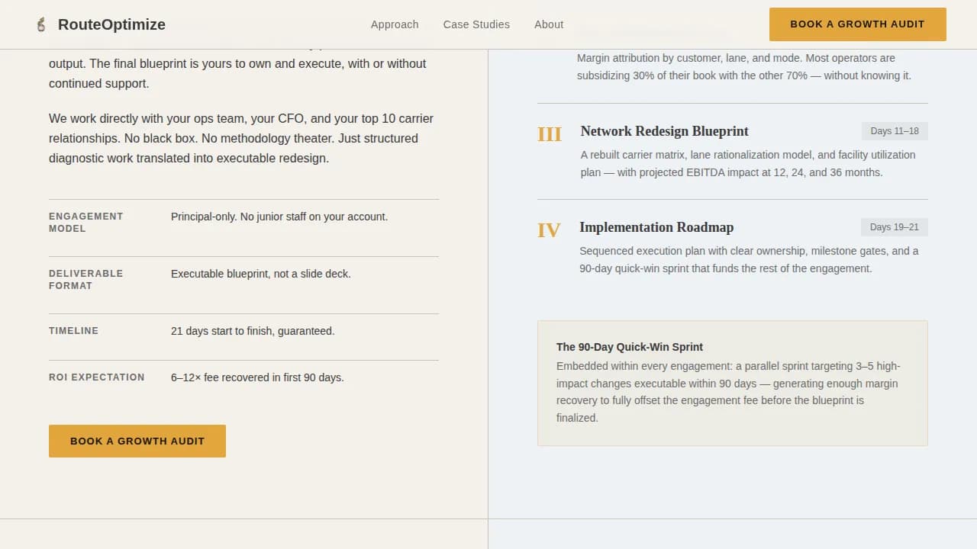The image size is (977, 549).
Task: Click 'Principal-only. No junior staff' text
Action: pos(279,217)
